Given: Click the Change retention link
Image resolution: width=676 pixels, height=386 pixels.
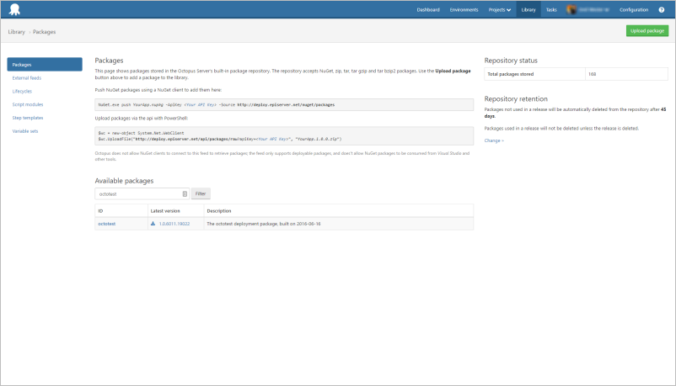Looking at the screenshot, I should pos(493,140).
